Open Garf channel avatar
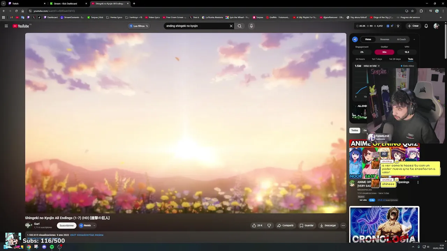Viewport: 447px width, 251px height. (28, 226)
